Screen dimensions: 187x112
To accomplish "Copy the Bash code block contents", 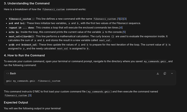I will [165, 73].
